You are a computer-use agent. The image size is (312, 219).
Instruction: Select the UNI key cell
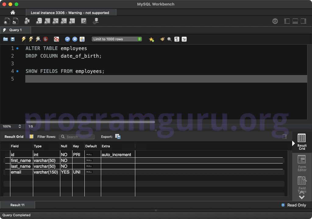[78, 172]
